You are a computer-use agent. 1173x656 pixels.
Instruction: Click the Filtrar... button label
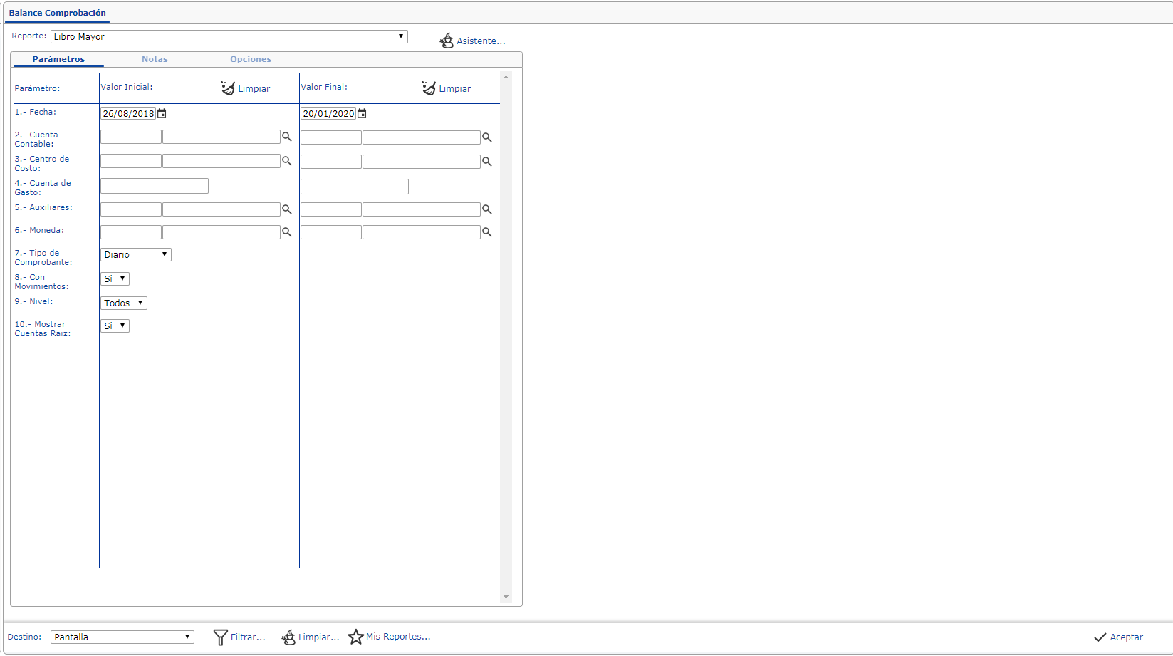(248, 637)
